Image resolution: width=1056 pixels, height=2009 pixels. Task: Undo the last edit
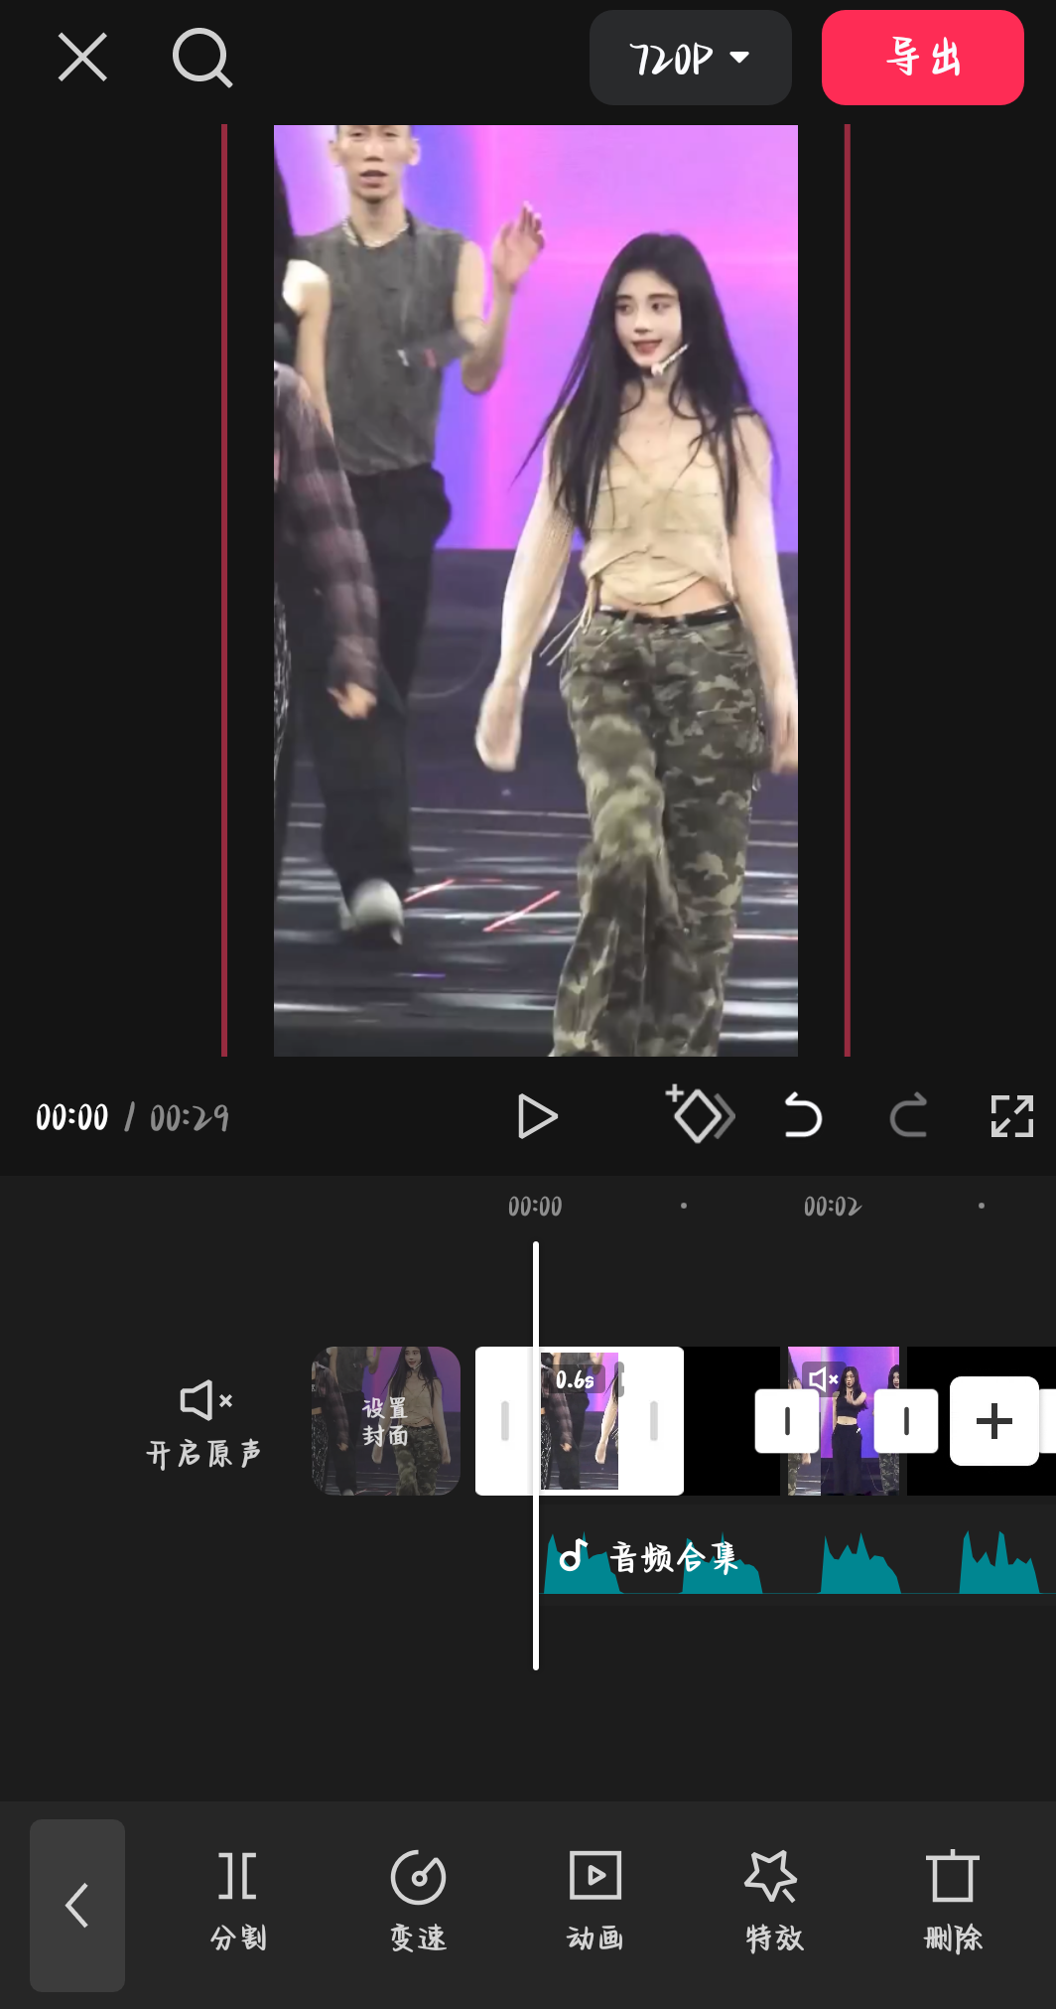[x=803, y=1115]
